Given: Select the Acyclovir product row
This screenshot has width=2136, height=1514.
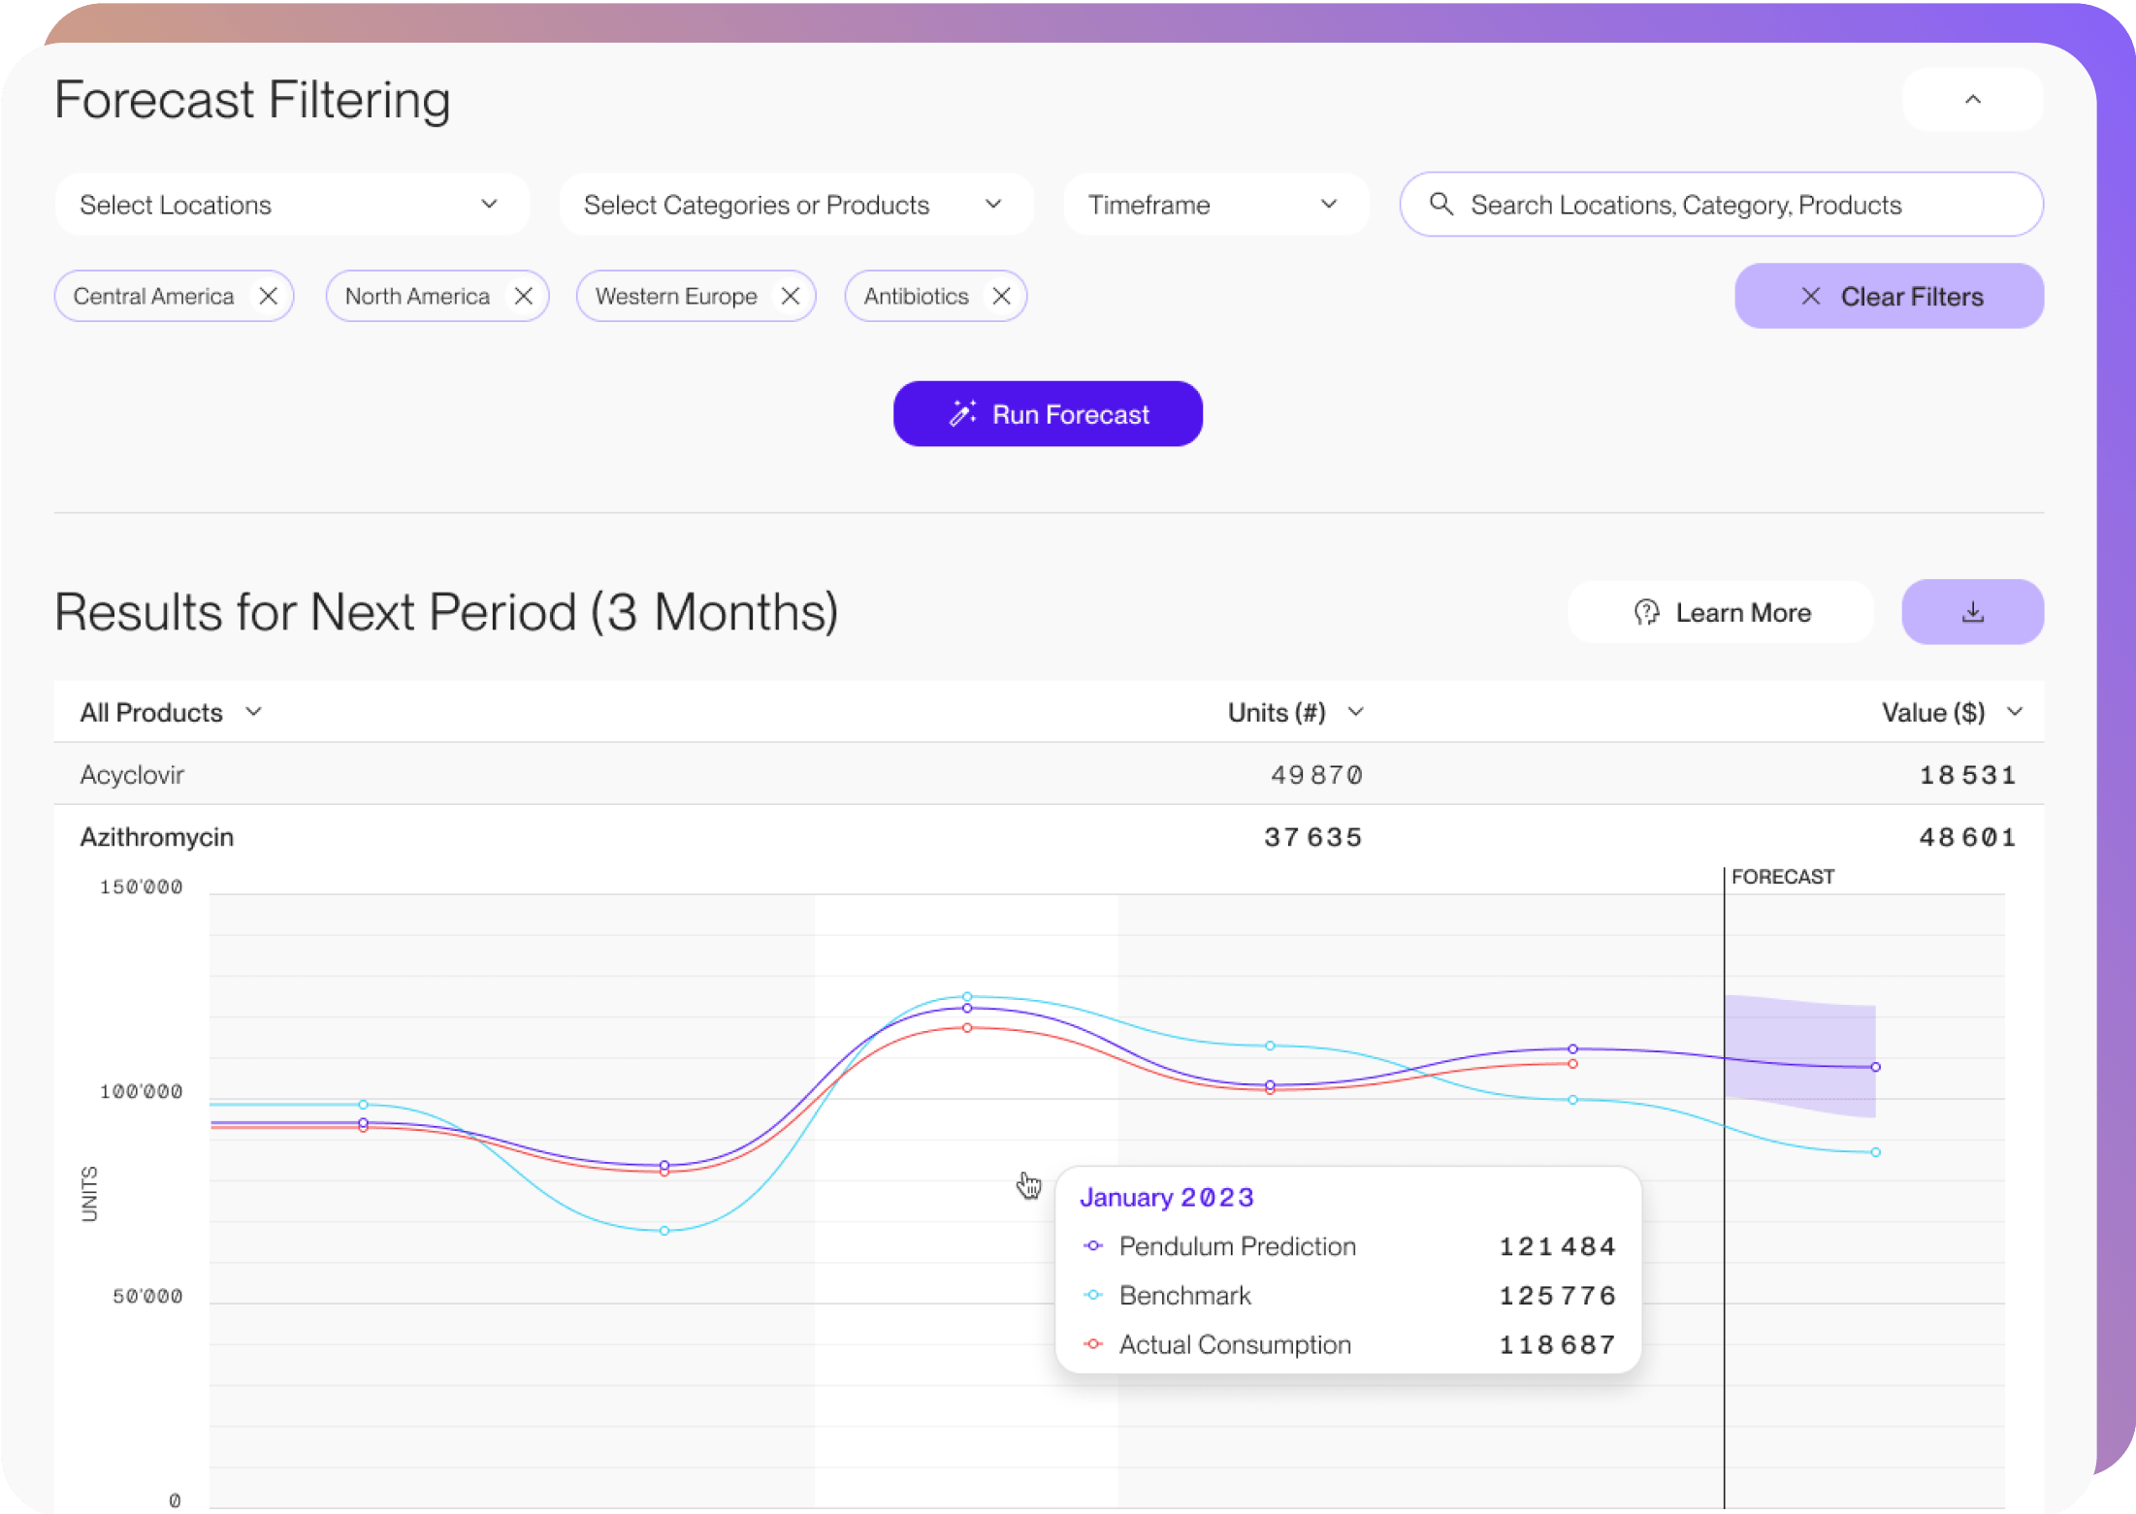Looking at the screenshot, I should pos(132,775).
